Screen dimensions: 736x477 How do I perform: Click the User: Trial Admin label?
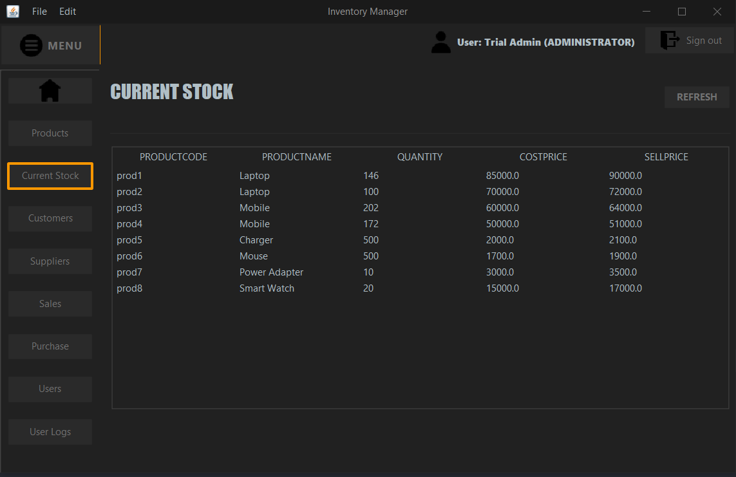[546, 42]
